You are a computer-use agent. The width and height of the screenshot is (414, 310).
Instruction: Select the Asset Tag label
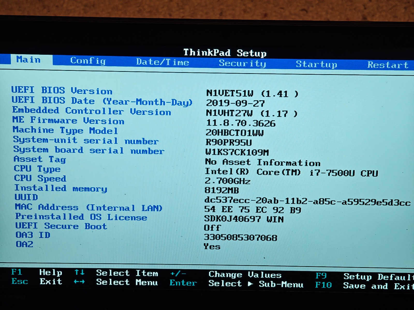point(40,159)
